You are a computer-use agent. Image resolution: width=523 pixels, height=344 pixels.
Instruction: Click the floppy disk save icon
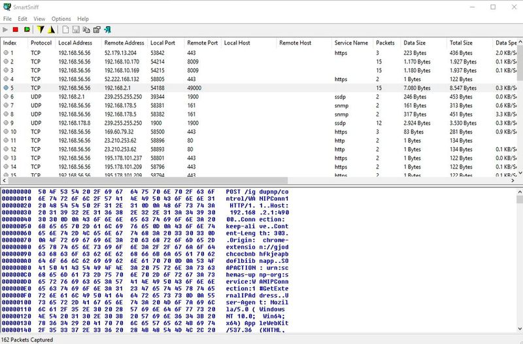76,29
